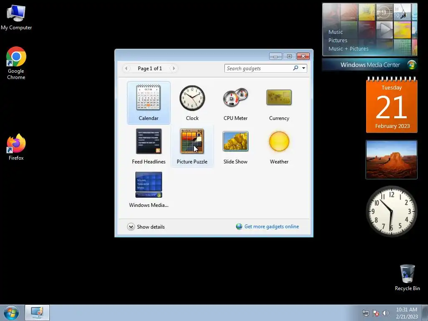Expand the search options dropdown arrow
This screenshot has height=321, width=428.
(303, 68)
